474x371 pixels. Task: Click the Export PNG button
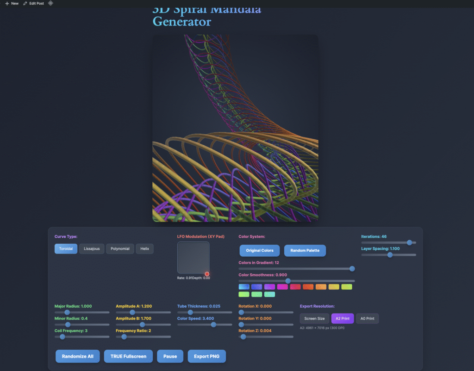206,356
